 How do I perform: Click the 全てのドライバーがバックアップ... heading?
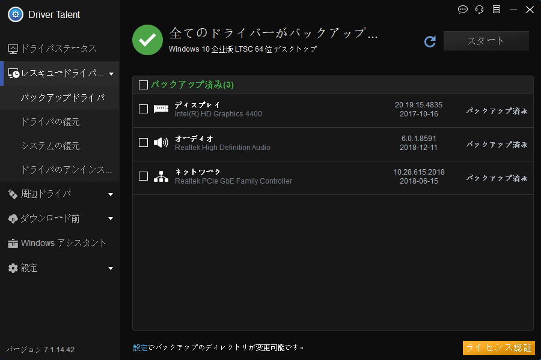(274, 33)
